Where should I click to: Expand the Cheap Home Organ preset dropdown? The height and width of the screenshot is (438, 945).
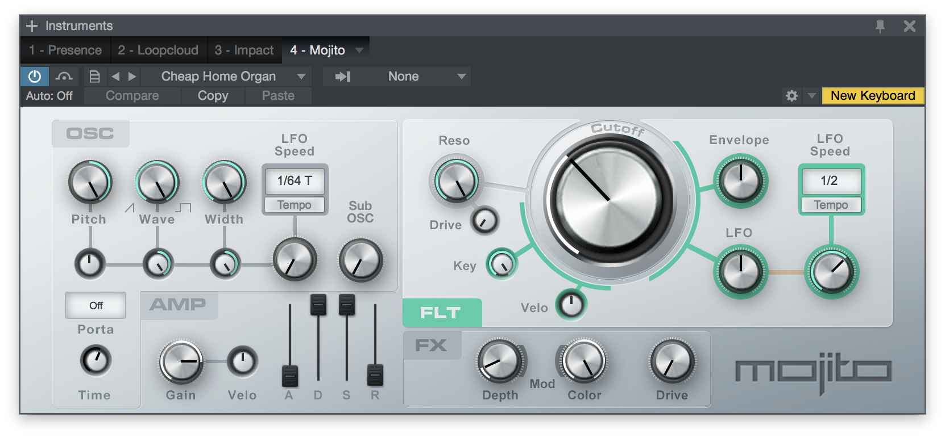(301, 76)
